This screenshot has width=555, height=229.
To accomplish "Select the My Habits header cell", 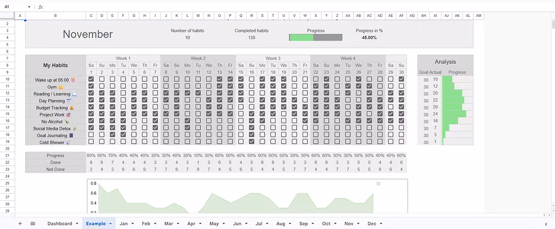I will 54,65.
